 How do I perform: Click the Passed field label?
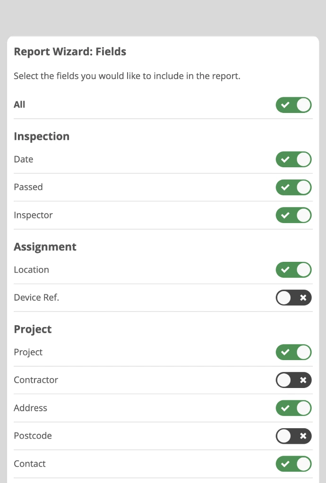click(28, 187)
